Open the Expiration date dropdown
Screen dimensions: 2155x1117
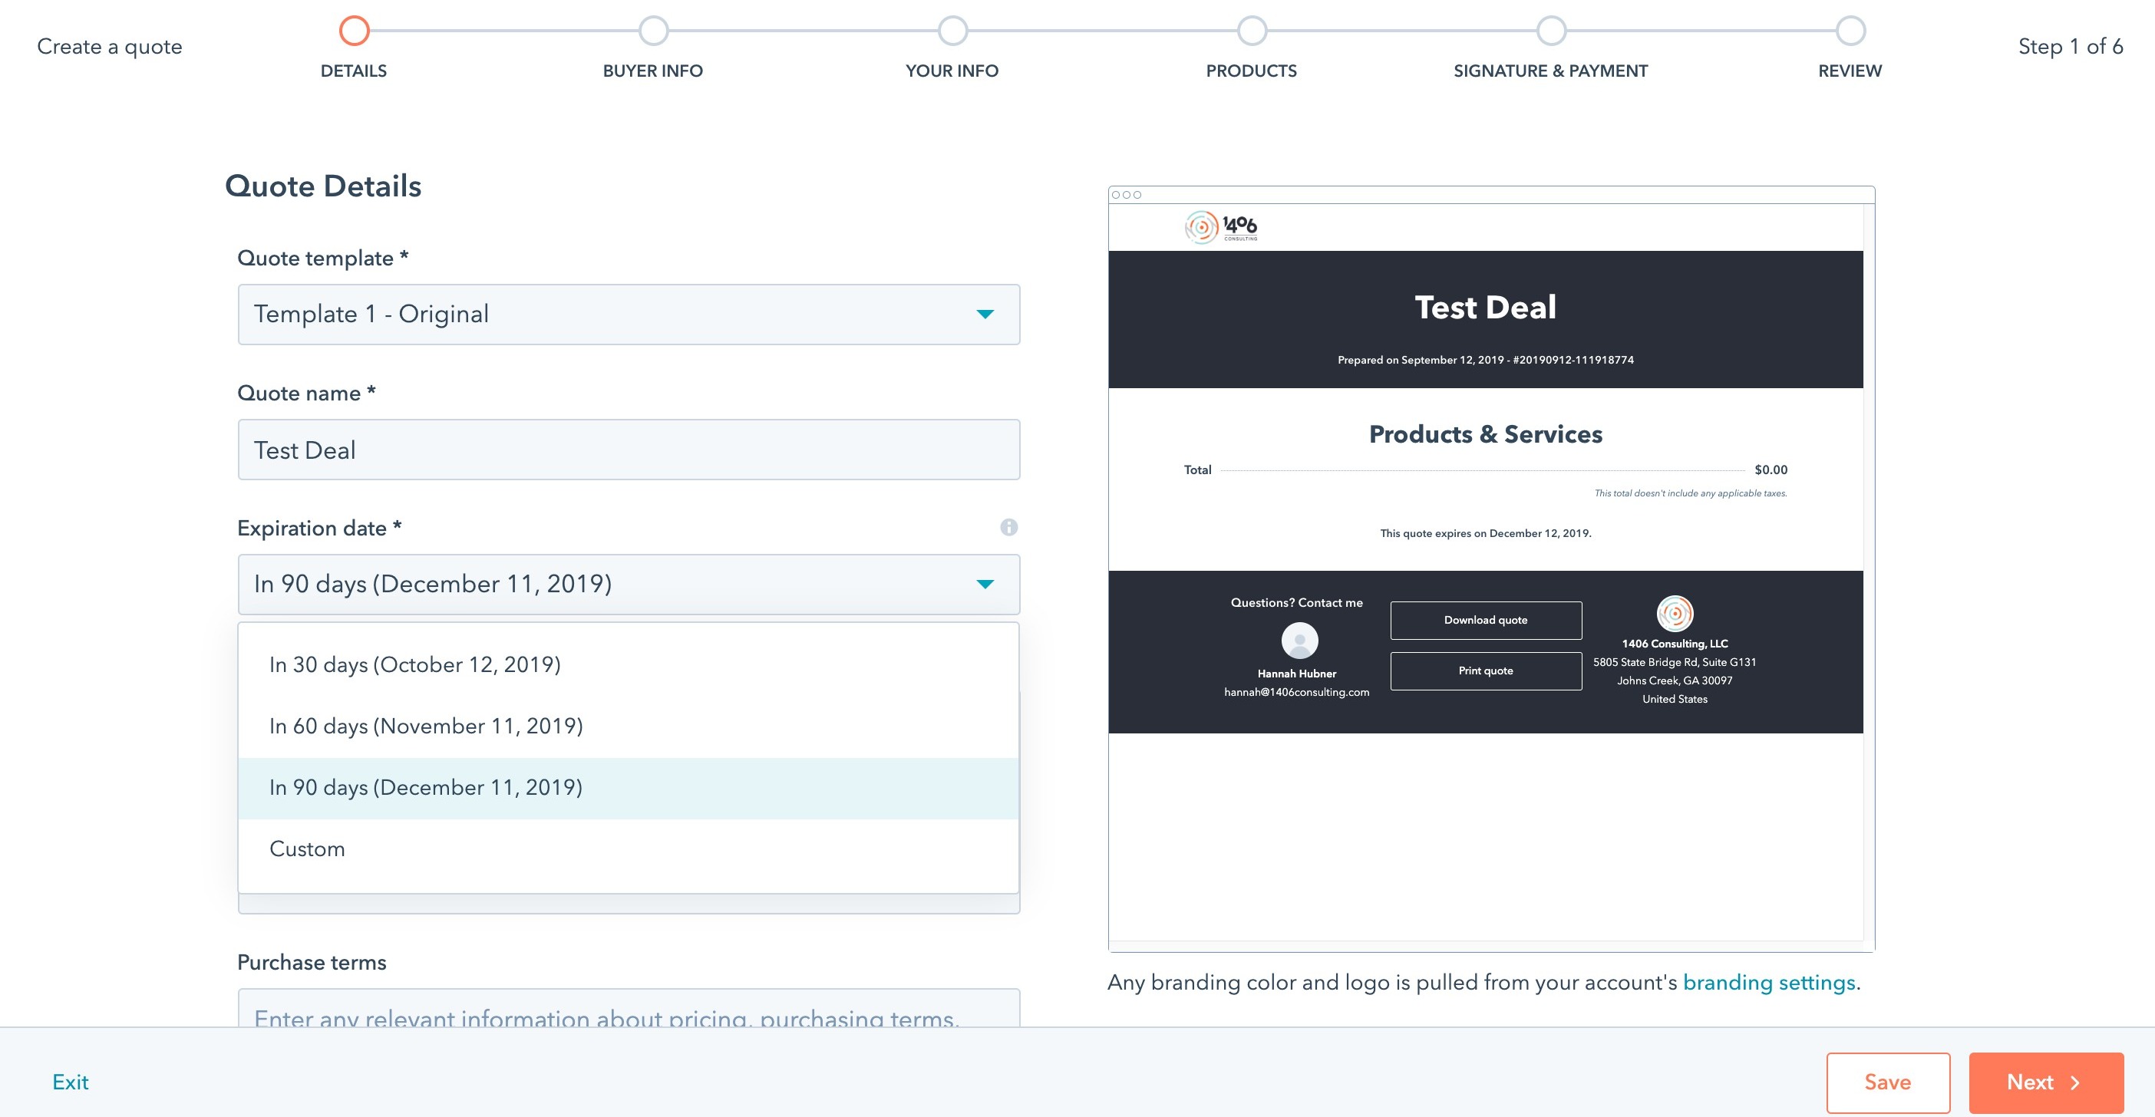(628, 584)
